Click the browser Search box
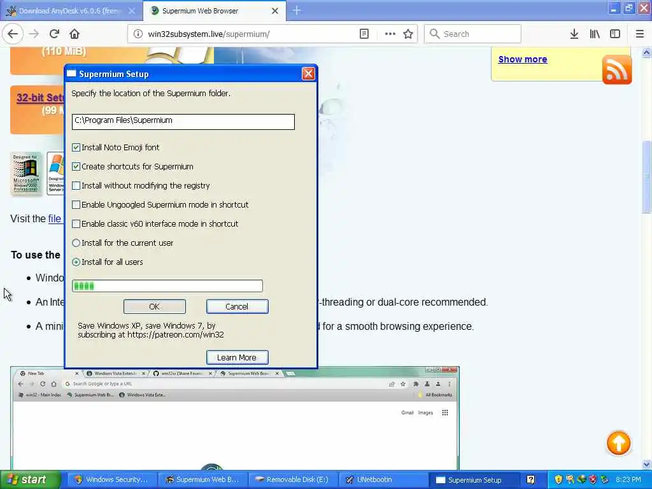 pos(472,34)
